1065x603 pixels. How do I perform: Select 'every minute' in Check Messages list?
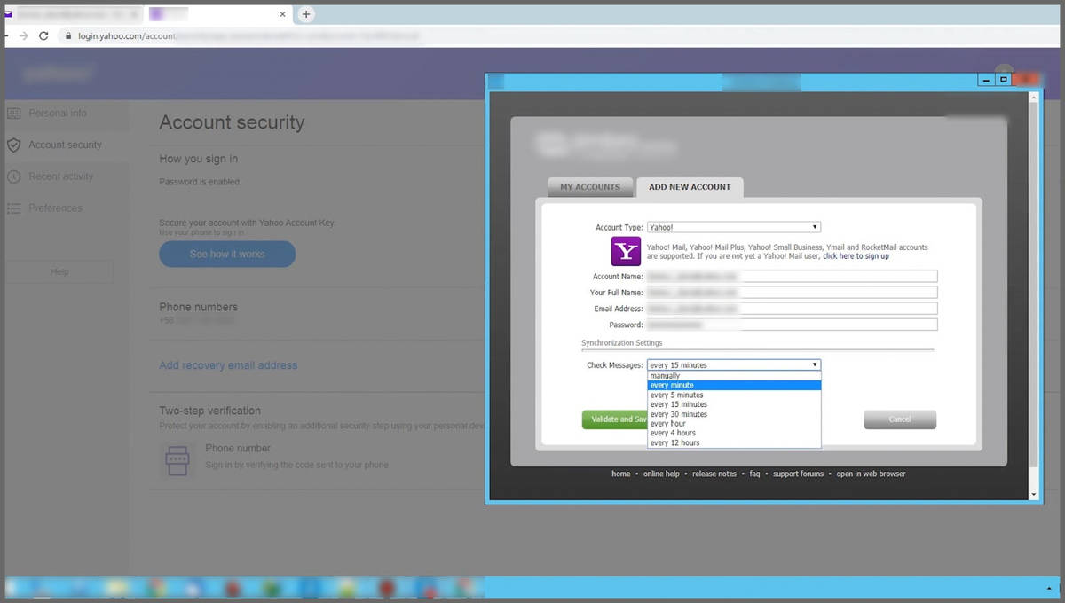tap(734, 386)
